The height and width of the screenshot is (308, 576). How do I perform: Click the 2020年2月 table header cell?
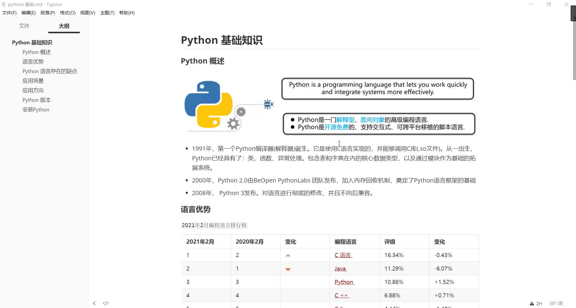point(255,242)
